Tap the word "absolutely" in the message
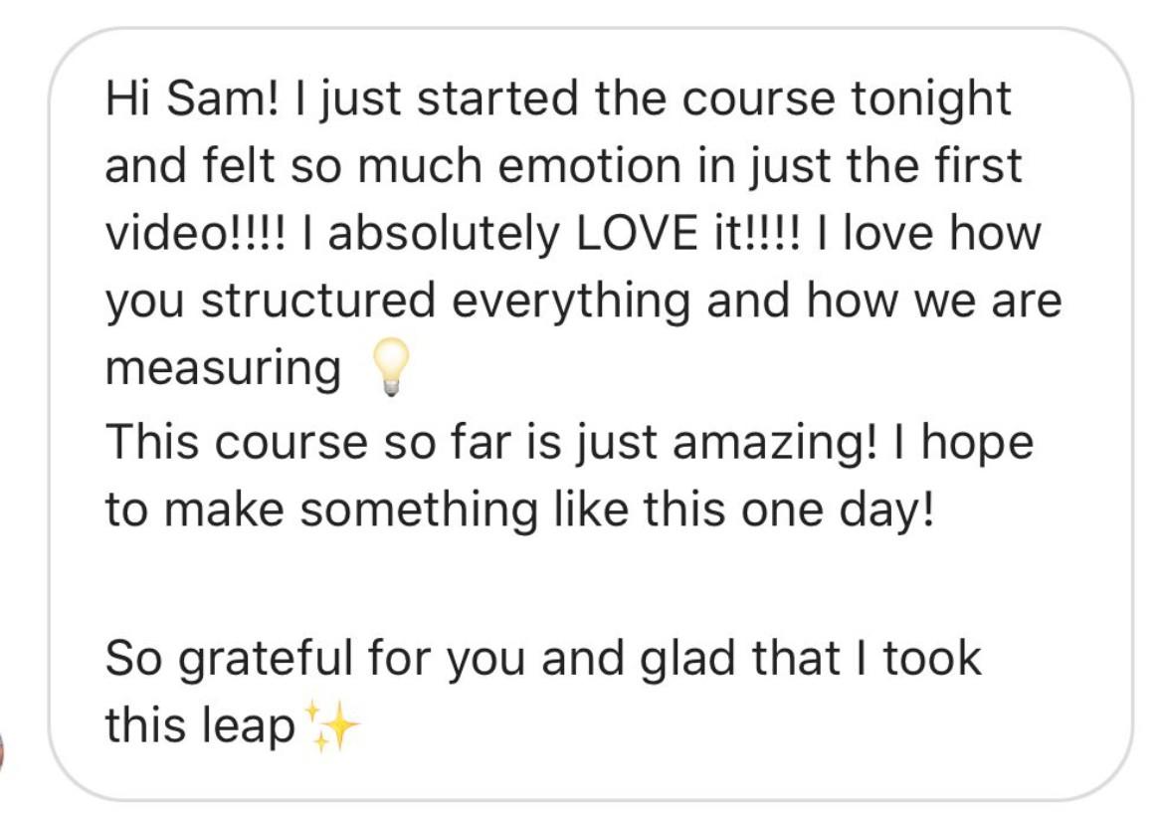1162x814 pixels. tap(443, 234)
